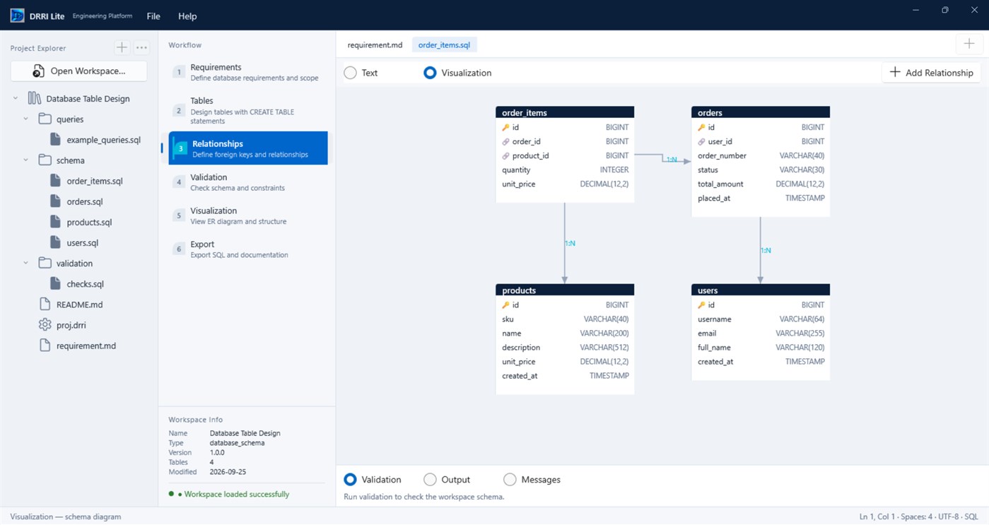The width and height of the screenshot is (989, 525).
Task: Select the Text view radio button
Action: (350, 73)
